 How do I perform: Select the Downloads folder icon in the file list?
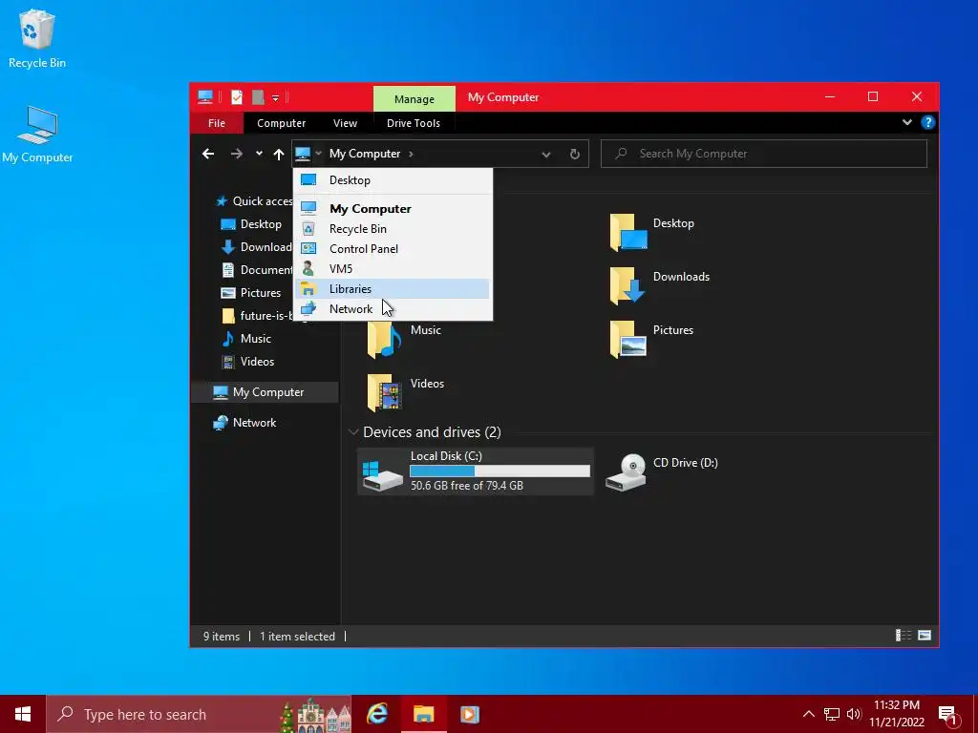[x=628, y=285]
